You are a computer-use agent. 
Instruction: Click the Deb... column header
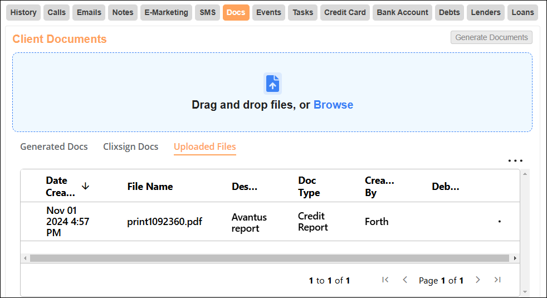pos(446,187)
